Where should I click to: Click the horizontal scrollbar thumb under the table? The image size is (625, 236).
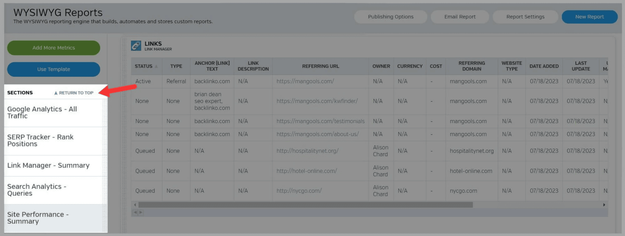click(305, 205)
